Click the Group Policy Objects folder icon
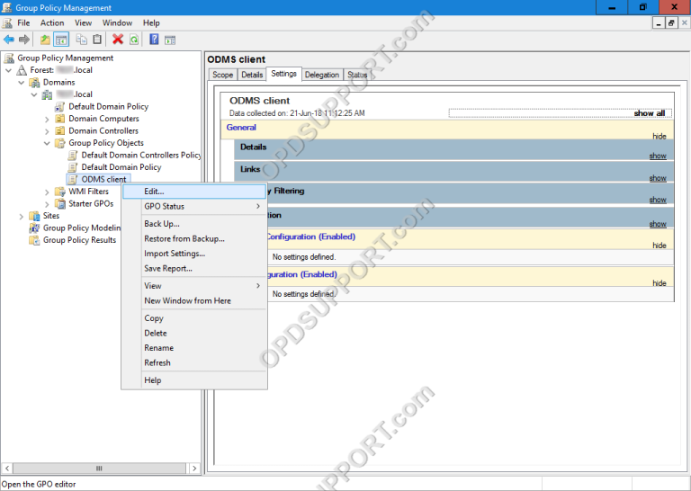Screen dimensions: 691x491 [x=60, y=143]
